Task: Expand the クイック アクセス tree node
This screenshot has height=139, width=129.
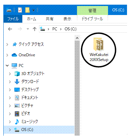Action: click(7, 44)
